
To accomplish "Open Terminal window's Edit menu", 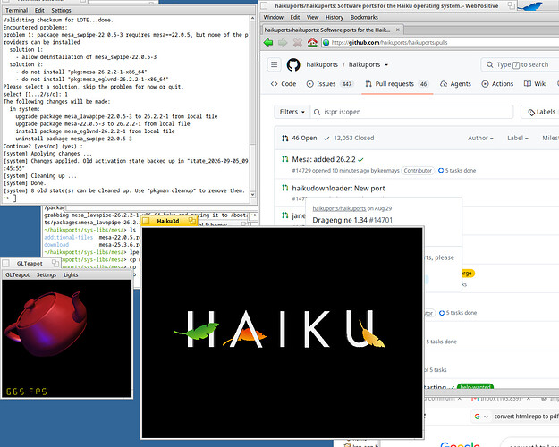I will [x=39, y=11].
